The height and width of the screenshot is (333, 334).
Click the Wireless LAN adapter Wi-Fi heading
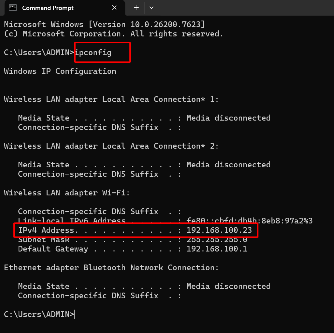67,193
